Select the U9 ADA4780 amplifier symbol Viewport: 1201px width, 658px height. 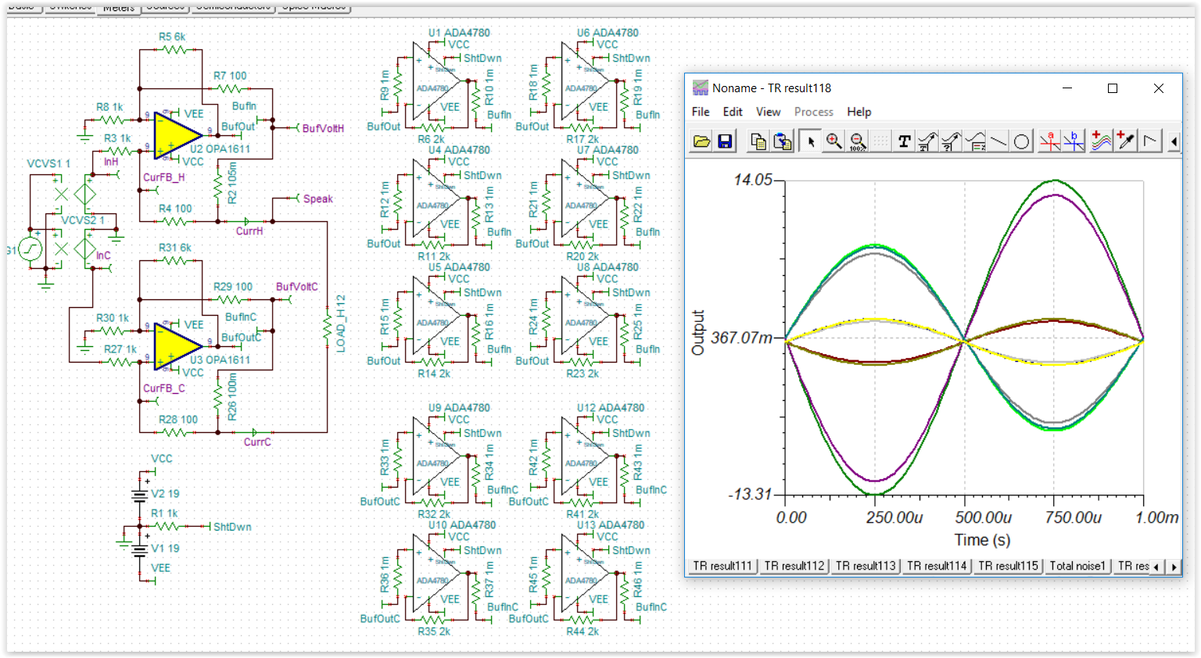point(435,456)
